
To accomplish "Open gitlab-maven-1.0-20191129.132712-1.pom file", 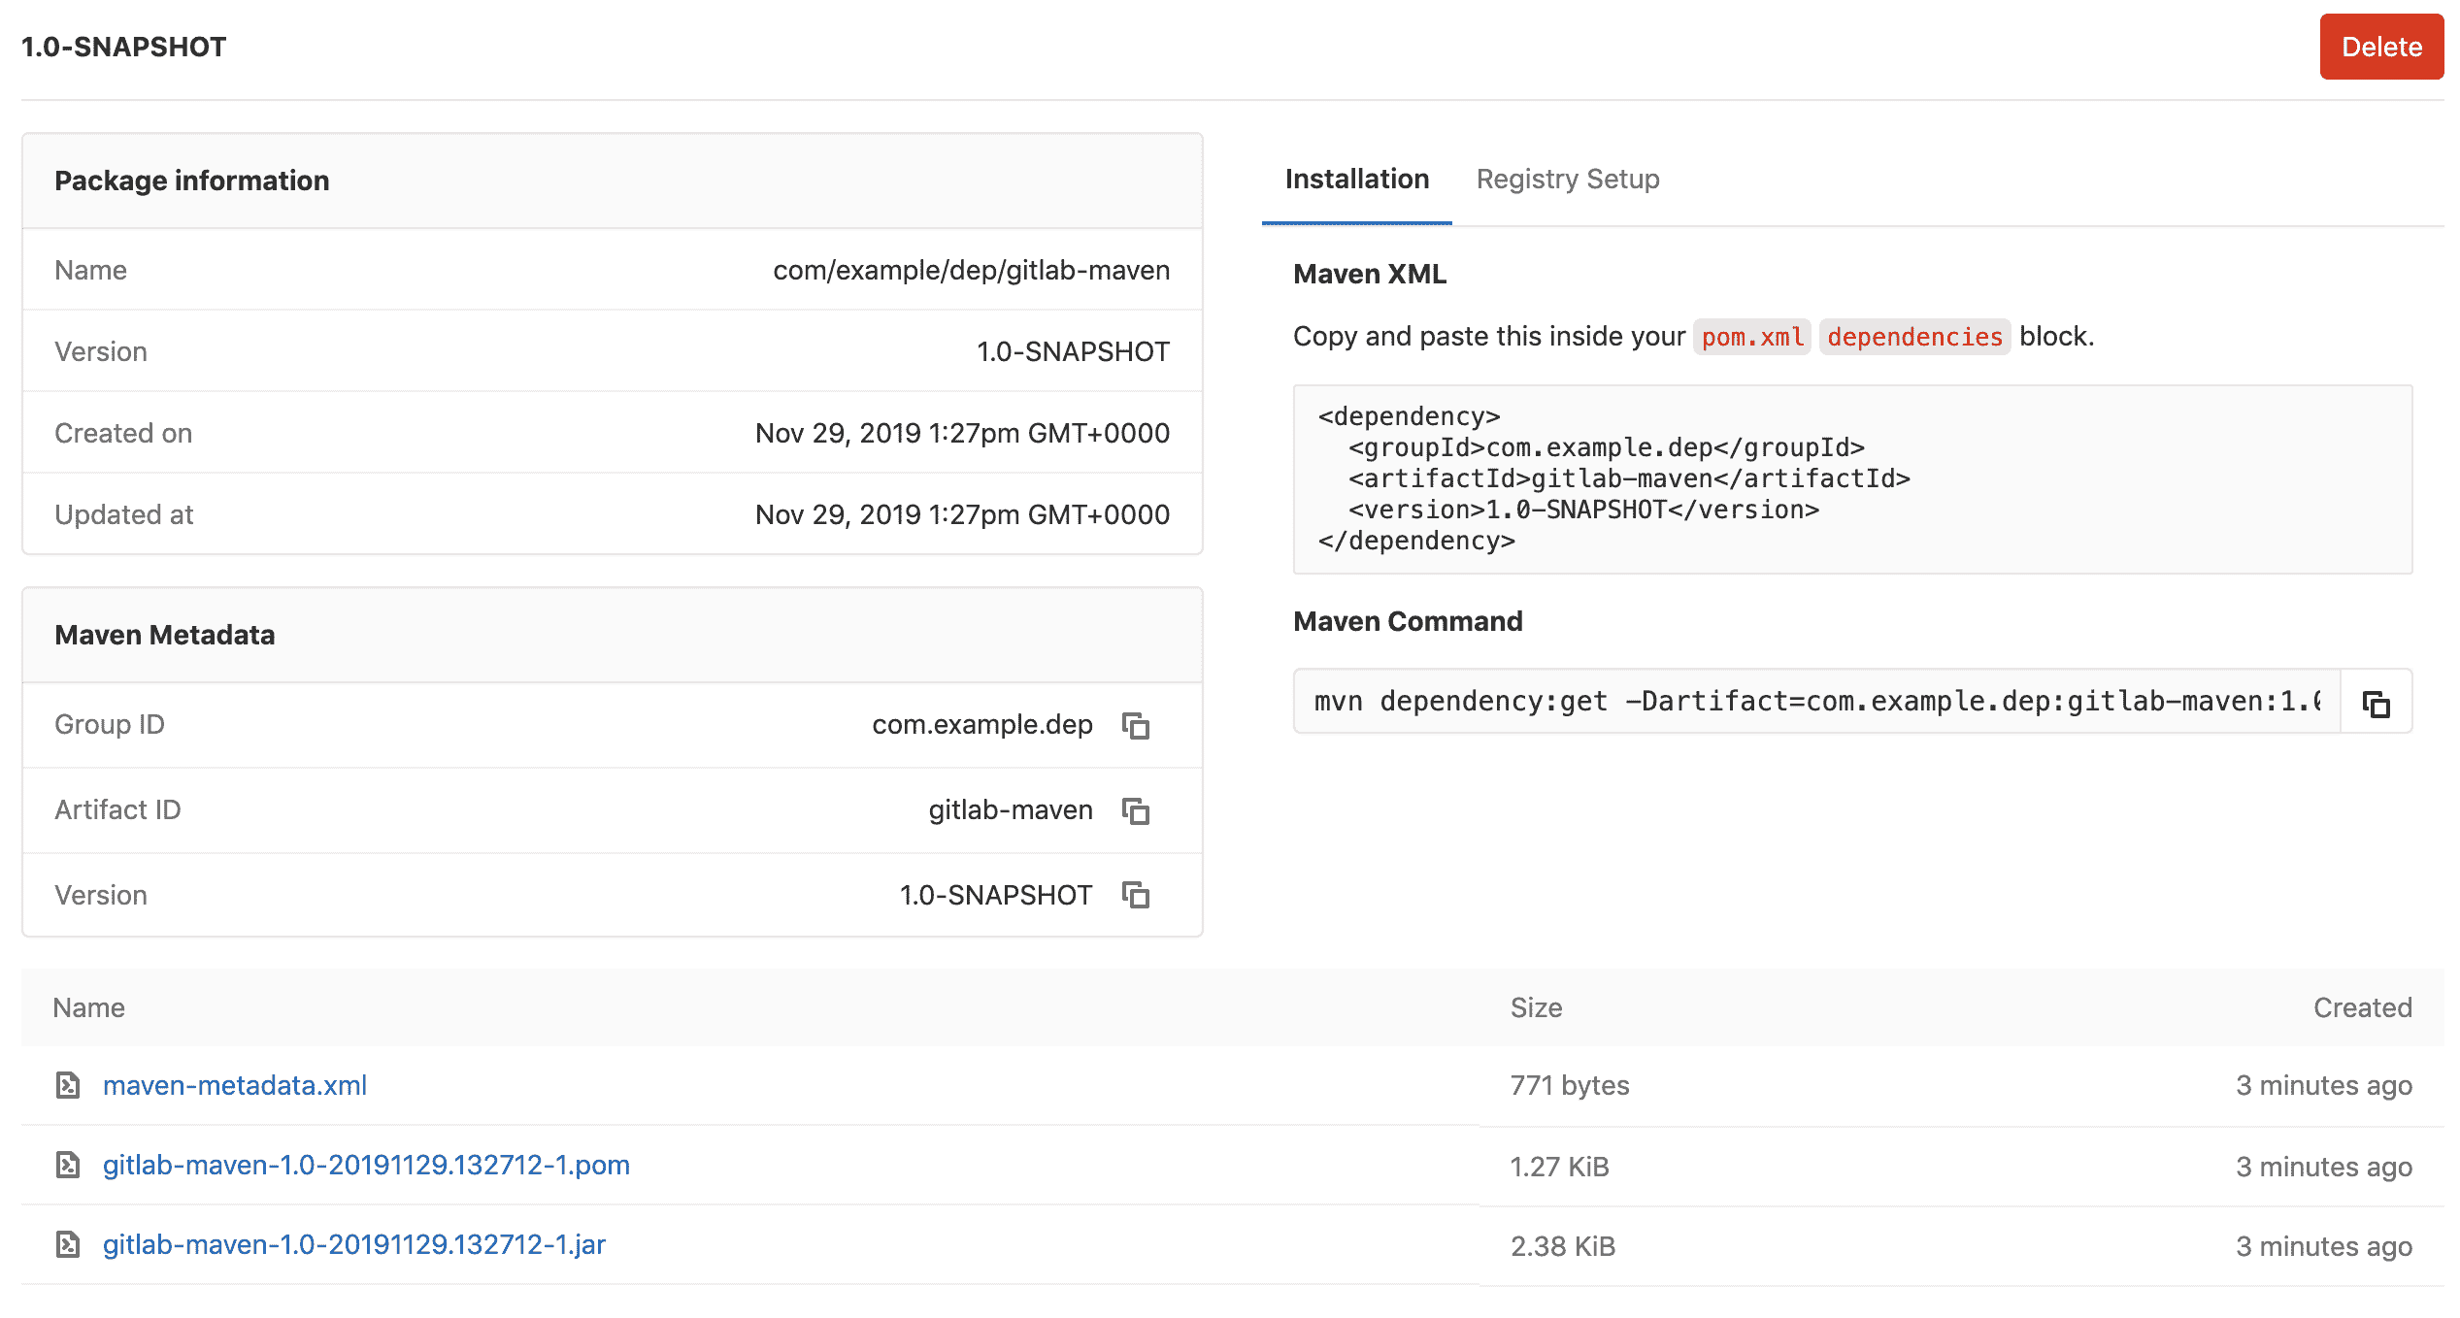I will coord(366,1166).
